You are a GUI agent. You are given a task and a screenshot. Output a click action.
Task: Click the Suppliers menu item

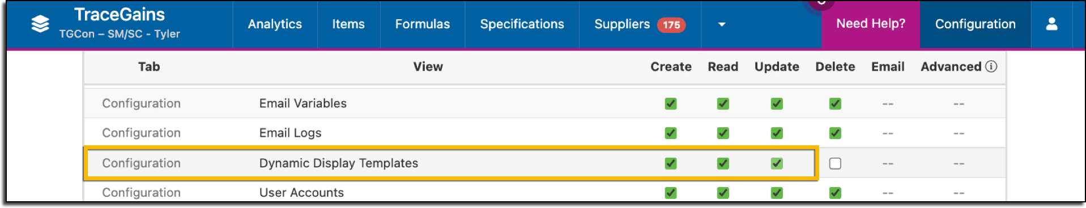(x=622, y=24)
